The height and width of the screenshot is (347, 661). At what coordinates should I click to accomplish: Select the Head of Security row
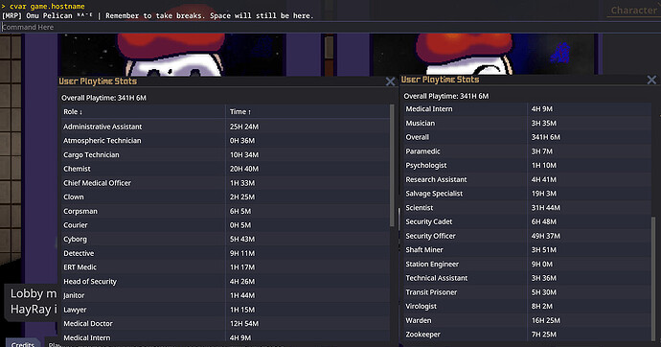tap(225, 281)
